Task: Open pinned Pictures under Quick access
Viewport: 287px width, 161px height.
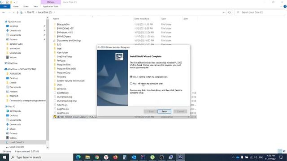Action: (x=13, y=39)
